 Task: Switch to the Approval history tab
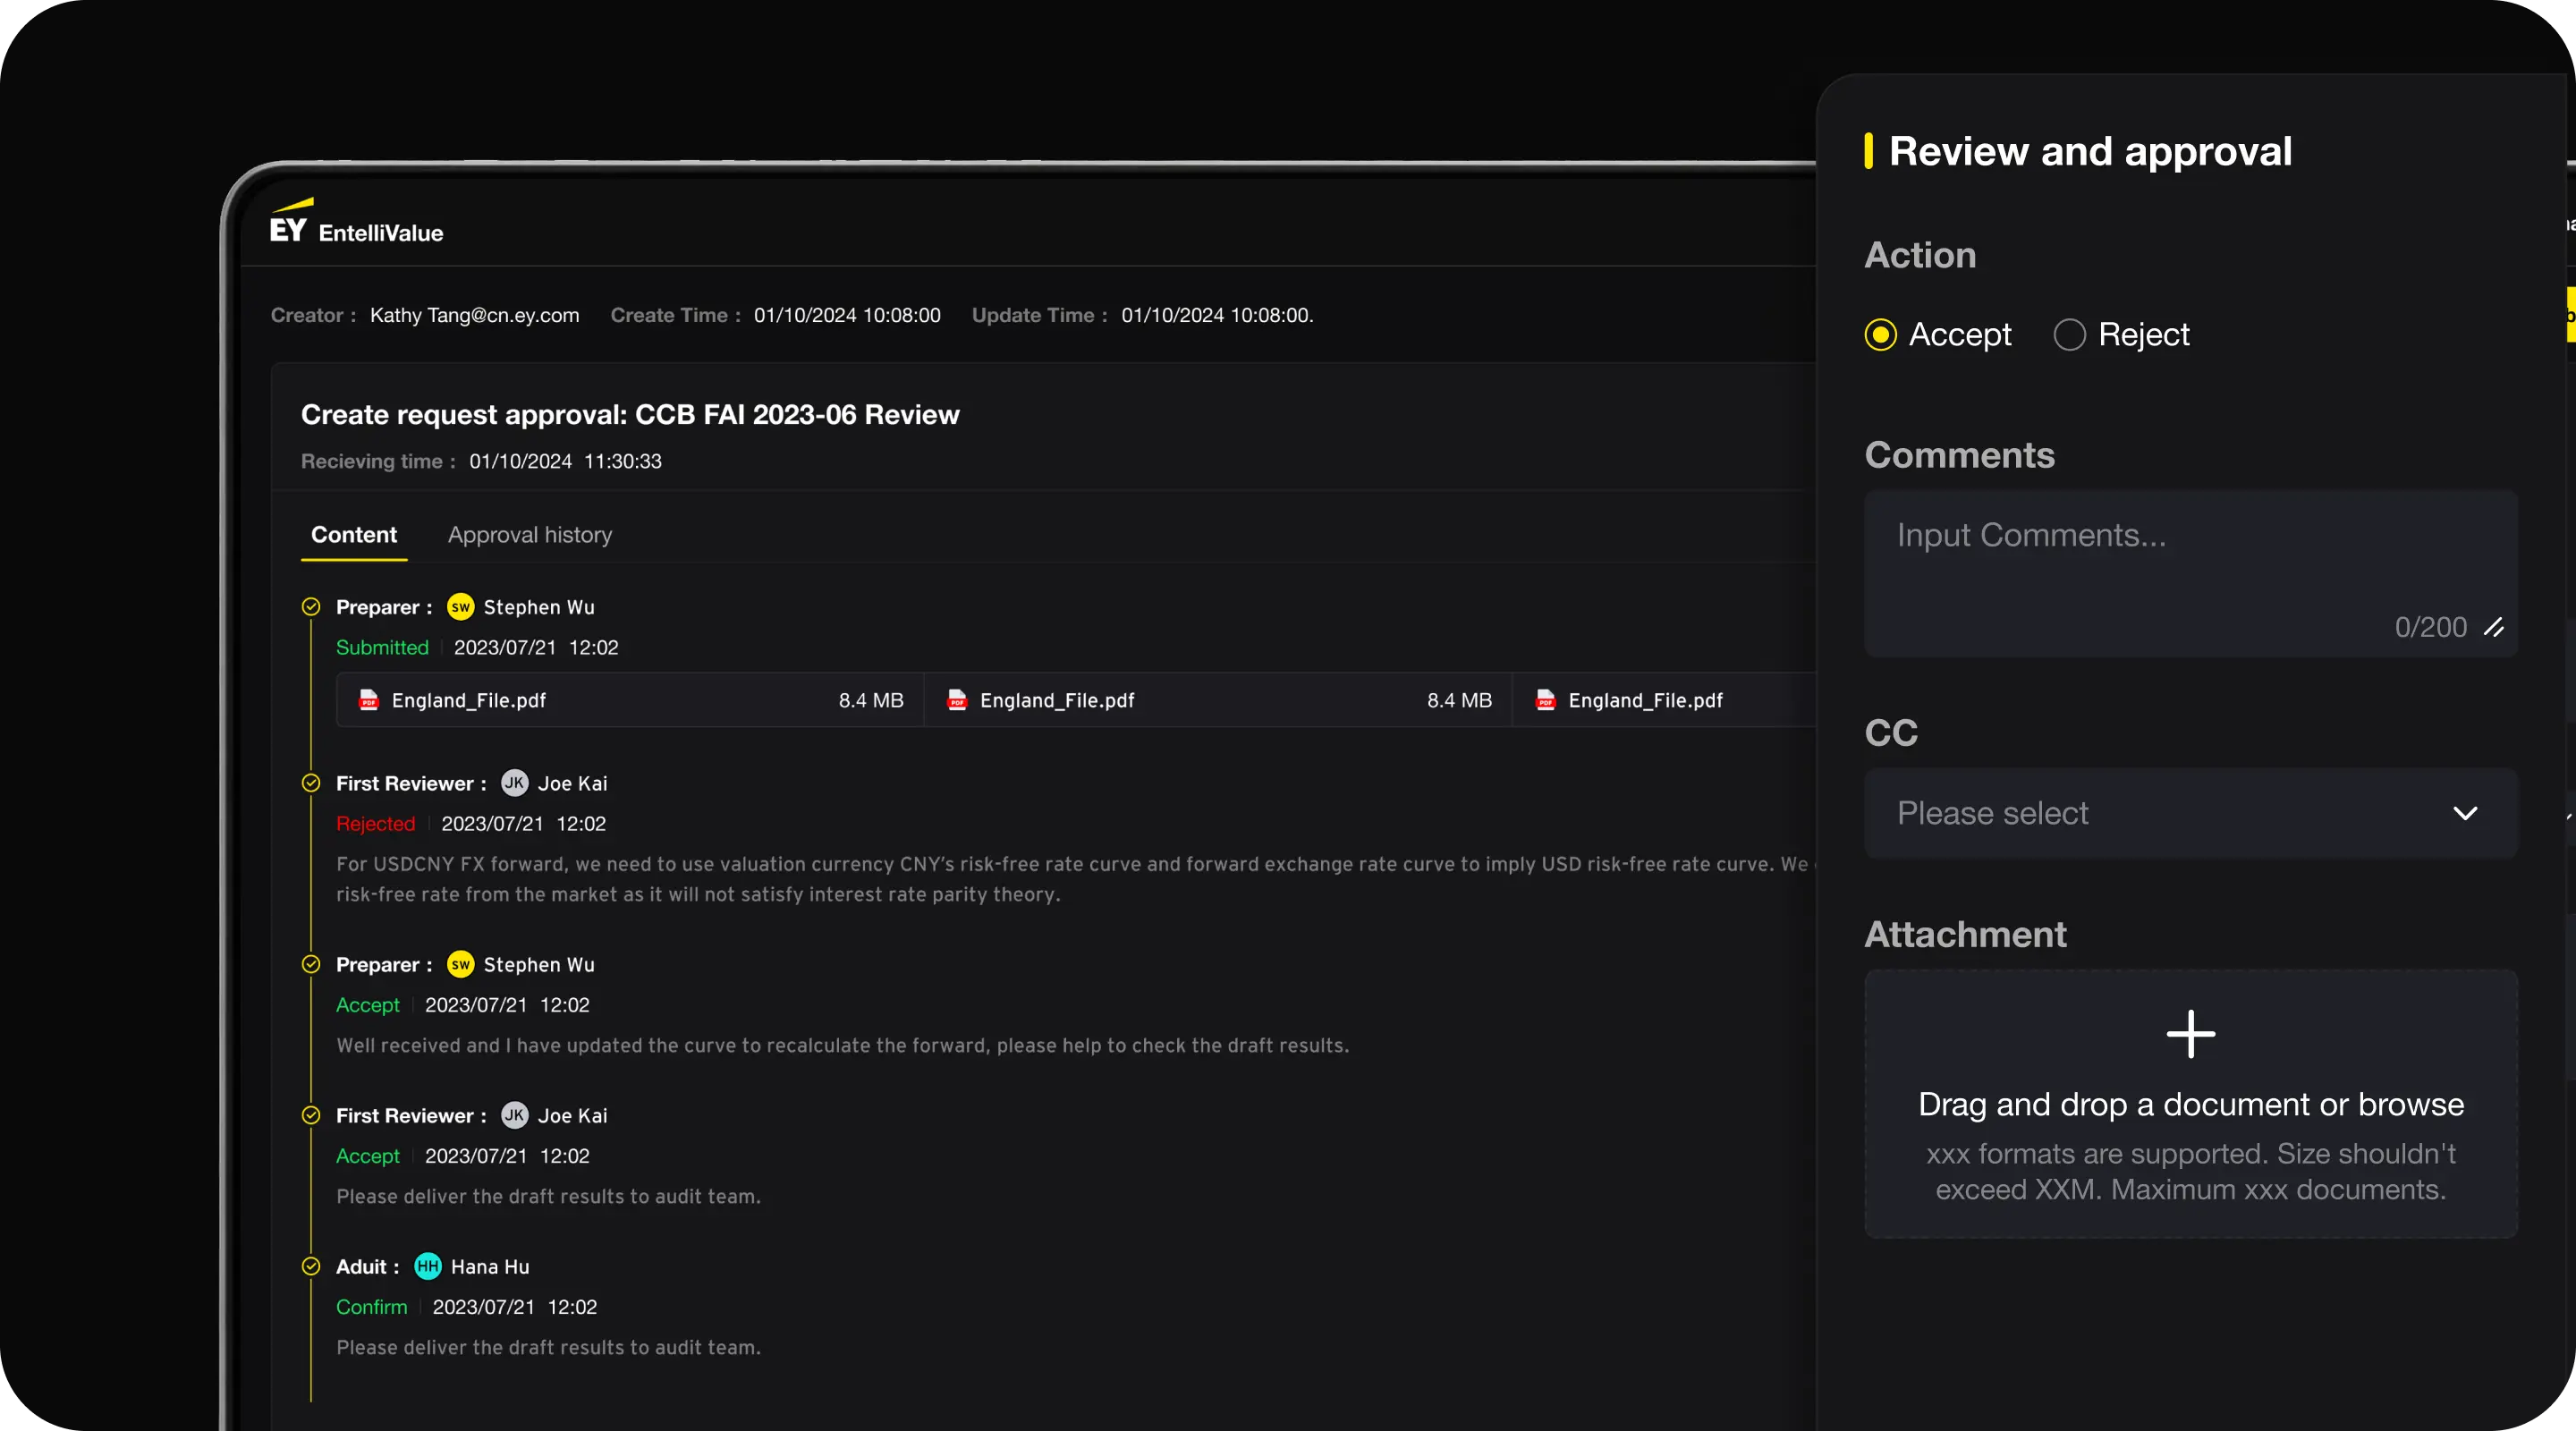click(530, 535)
